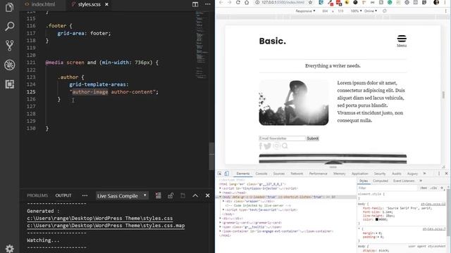Go forward in Chrome

point(229,2)
